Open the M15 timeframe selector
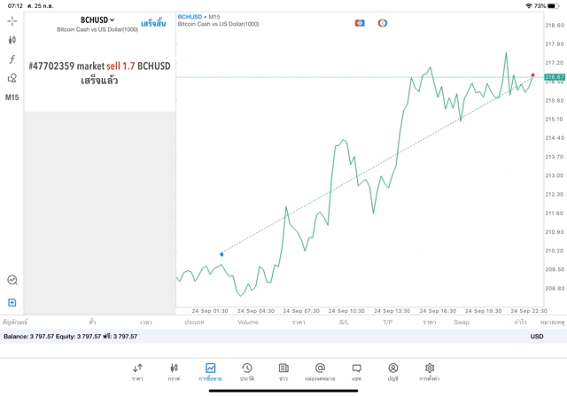 [x=12, y=97]
